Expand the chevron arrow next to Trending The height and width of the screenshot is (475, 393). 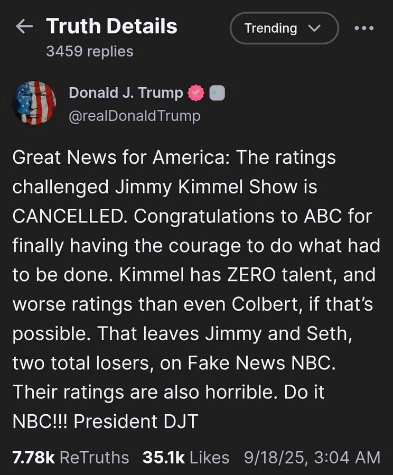pyautogui.click(x=314, y=28)
